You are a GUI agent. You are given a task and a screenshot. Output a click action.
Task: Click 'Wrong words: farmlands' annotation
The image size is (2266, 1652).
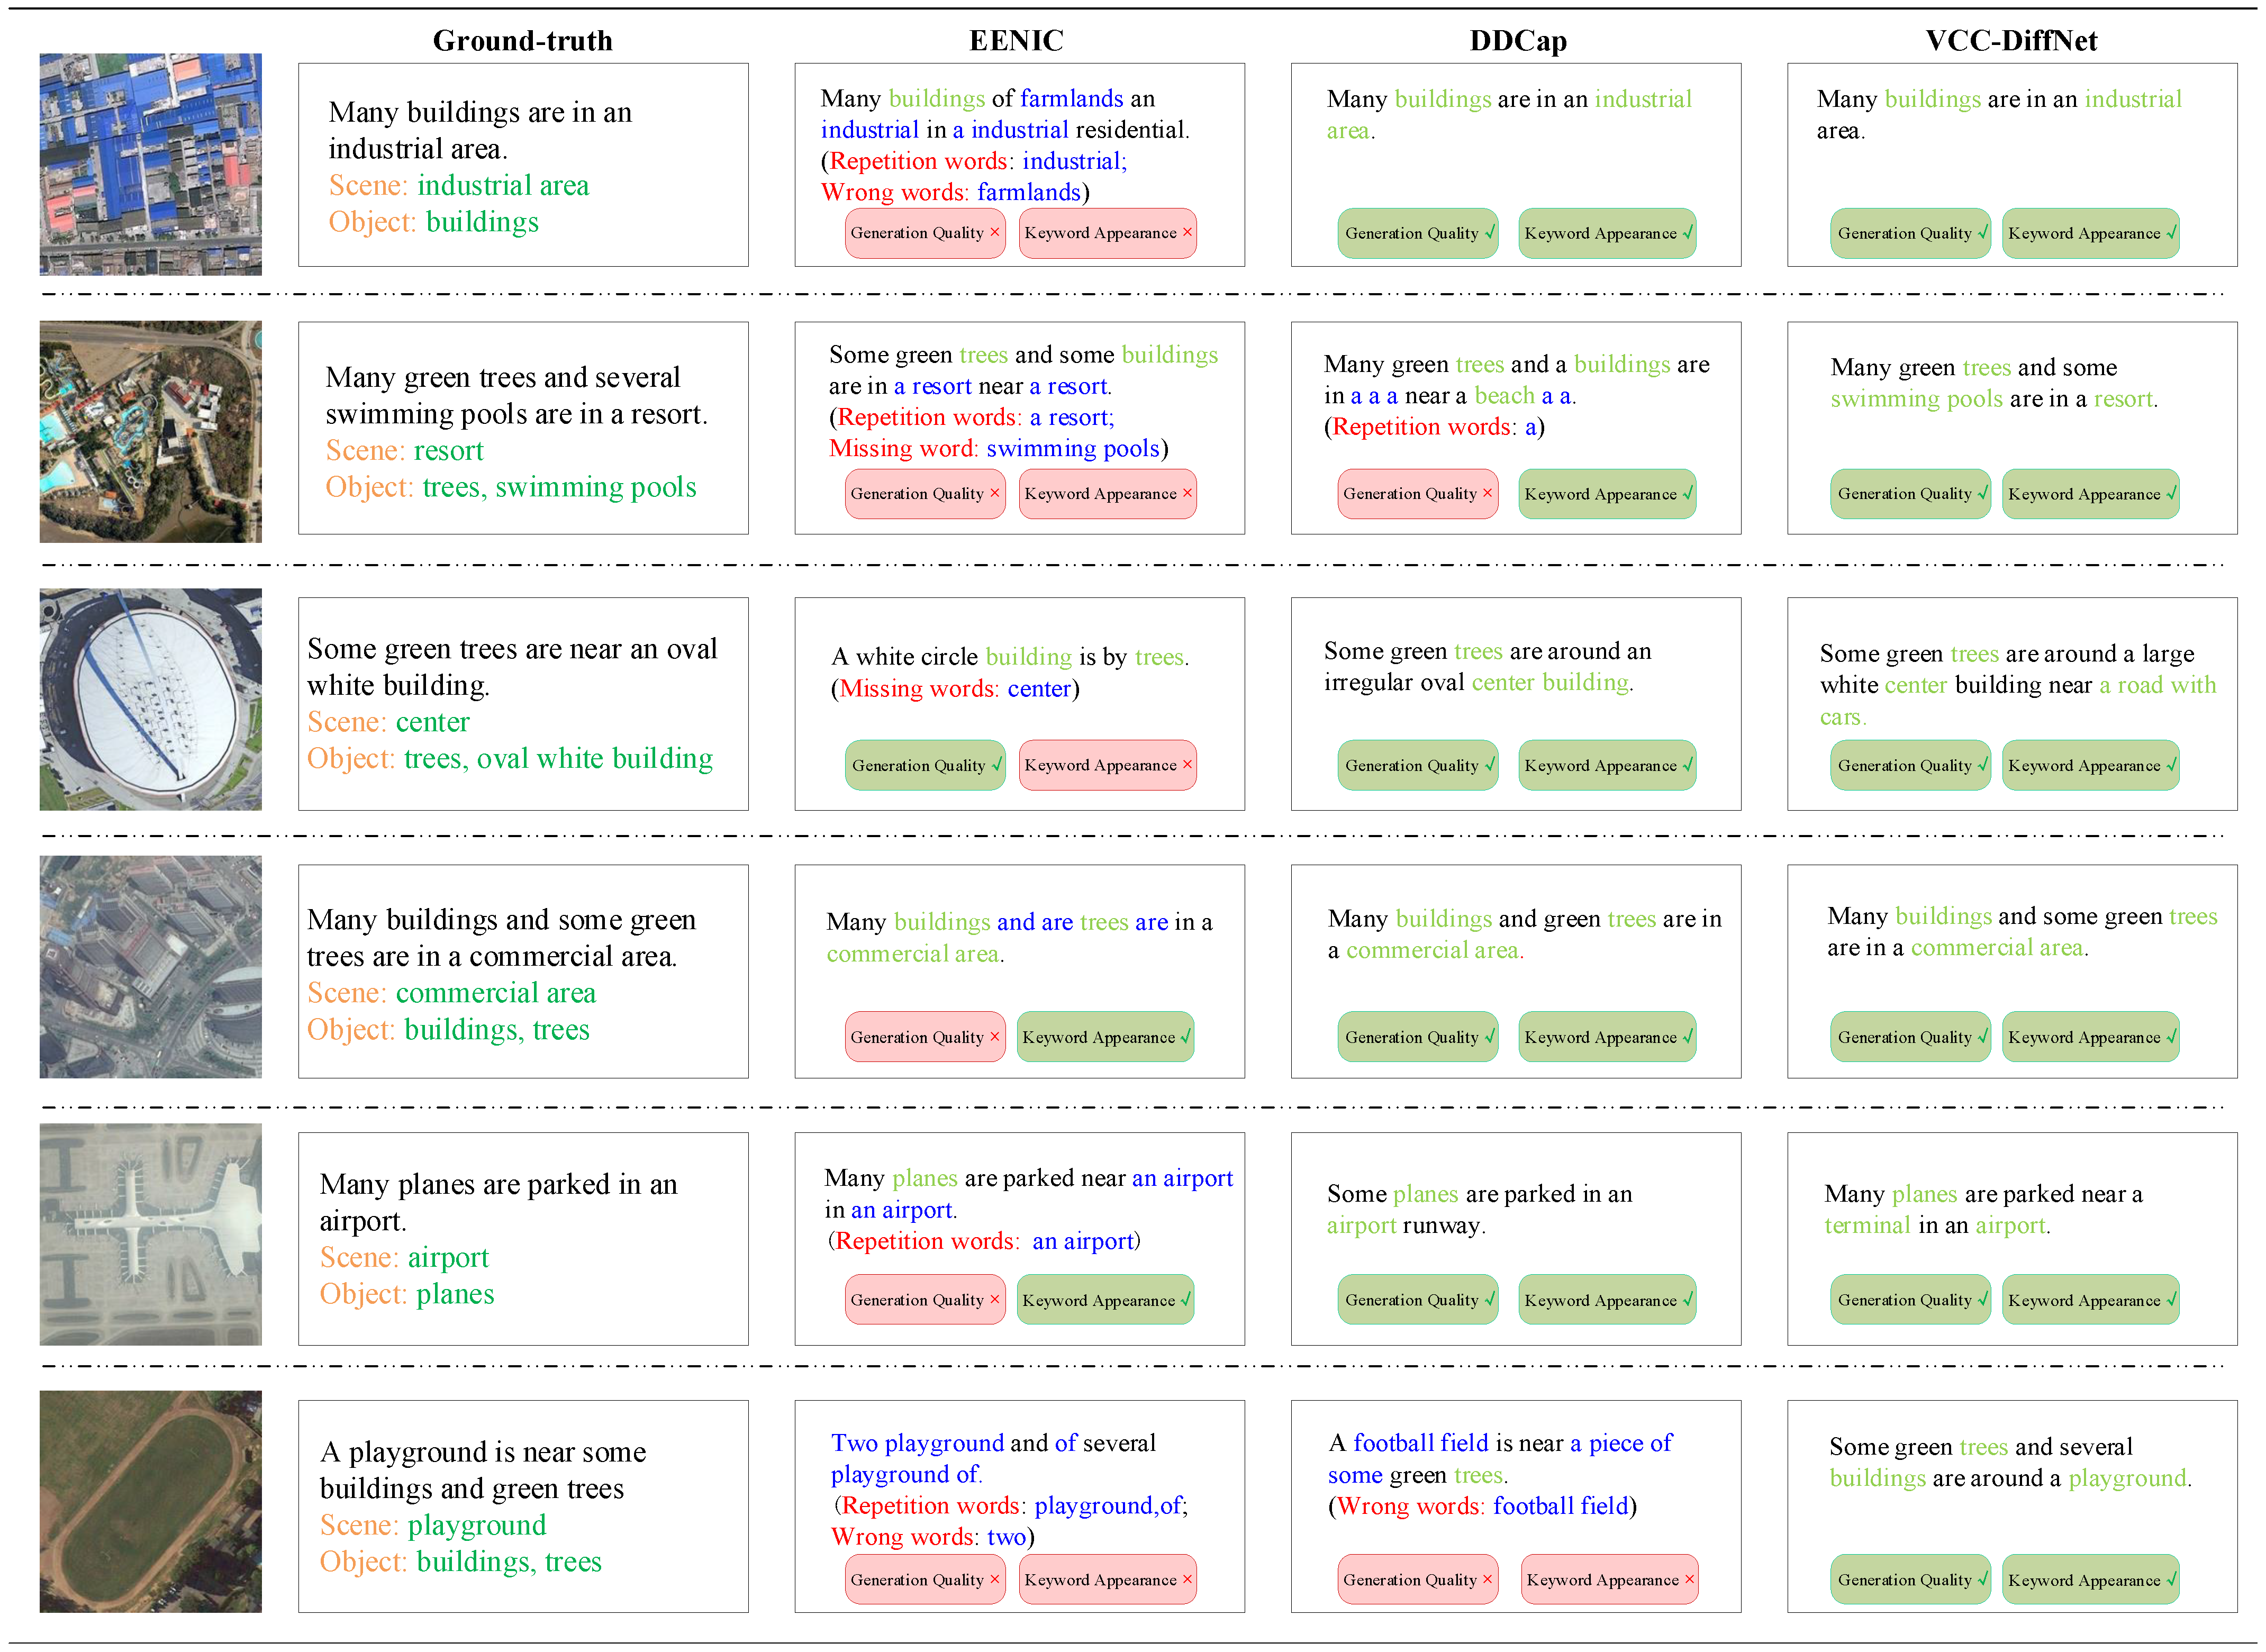pos(955,192)
